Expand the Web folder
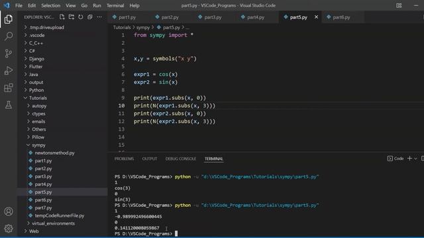 (62, 231)
